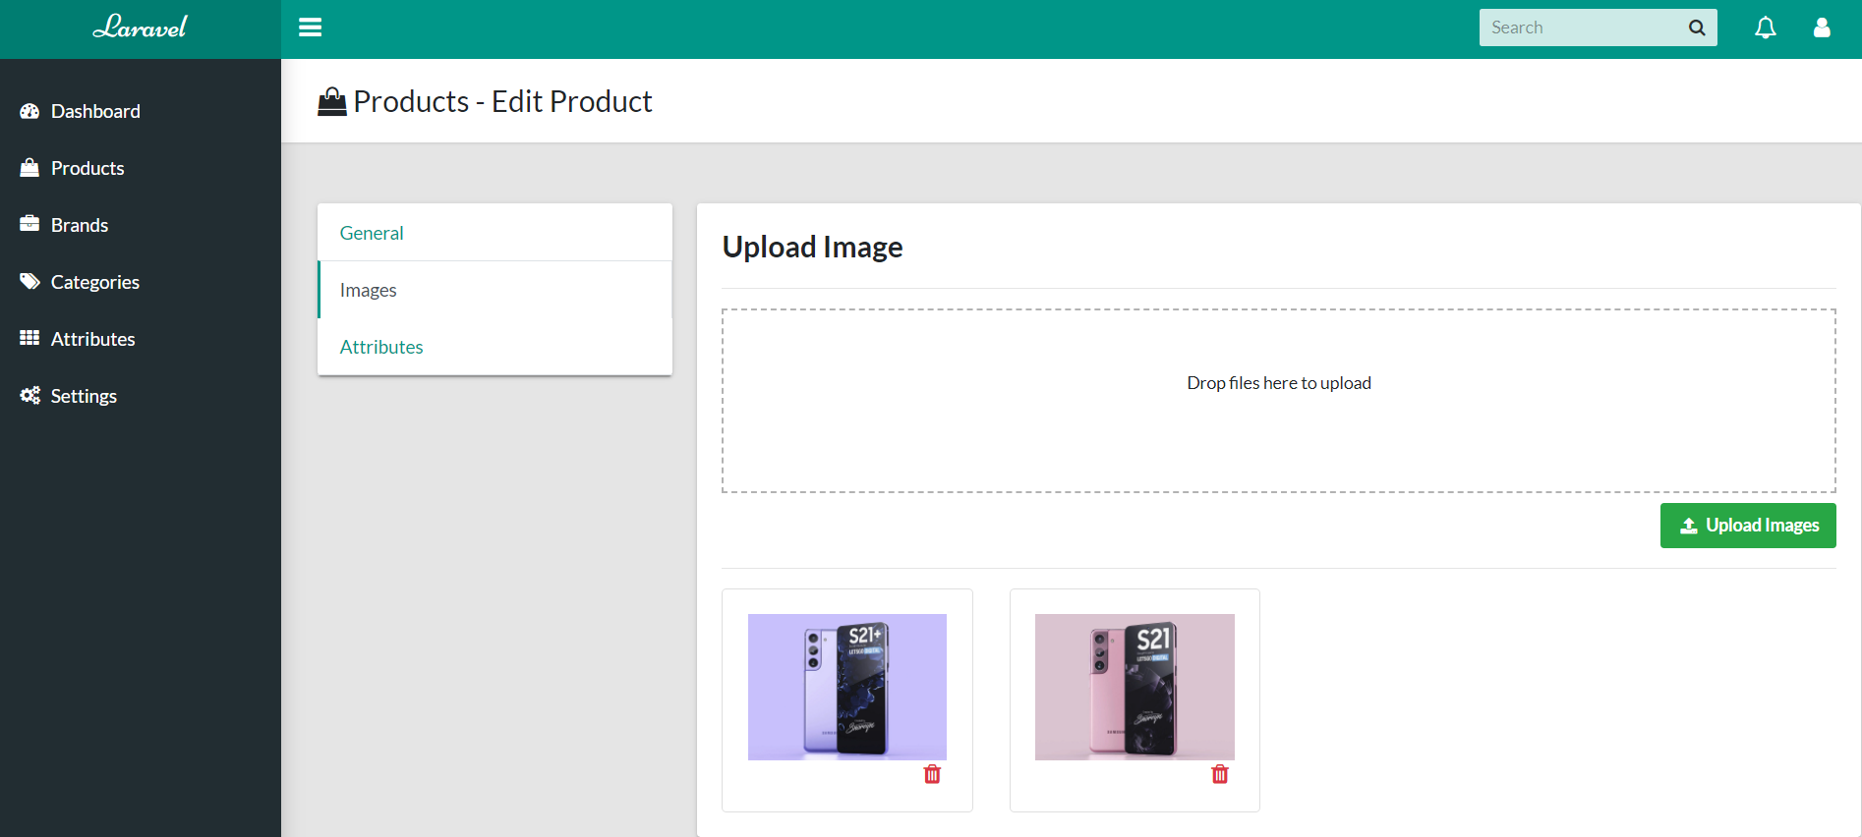Click the drop files upload zone
1862x837 pixels.
[x=1279, y=401]
